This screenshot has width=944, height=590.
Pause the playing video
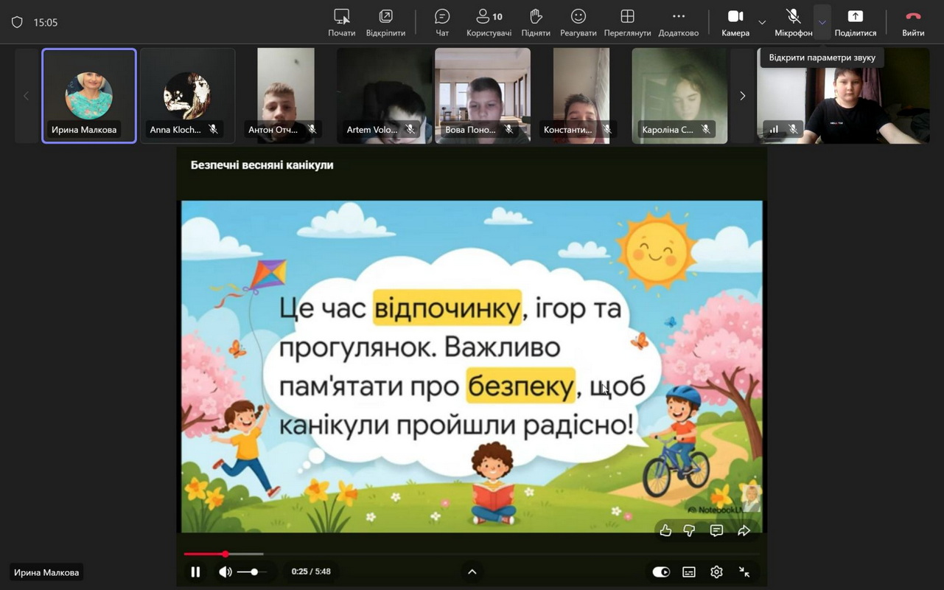(x=195, y=572)
